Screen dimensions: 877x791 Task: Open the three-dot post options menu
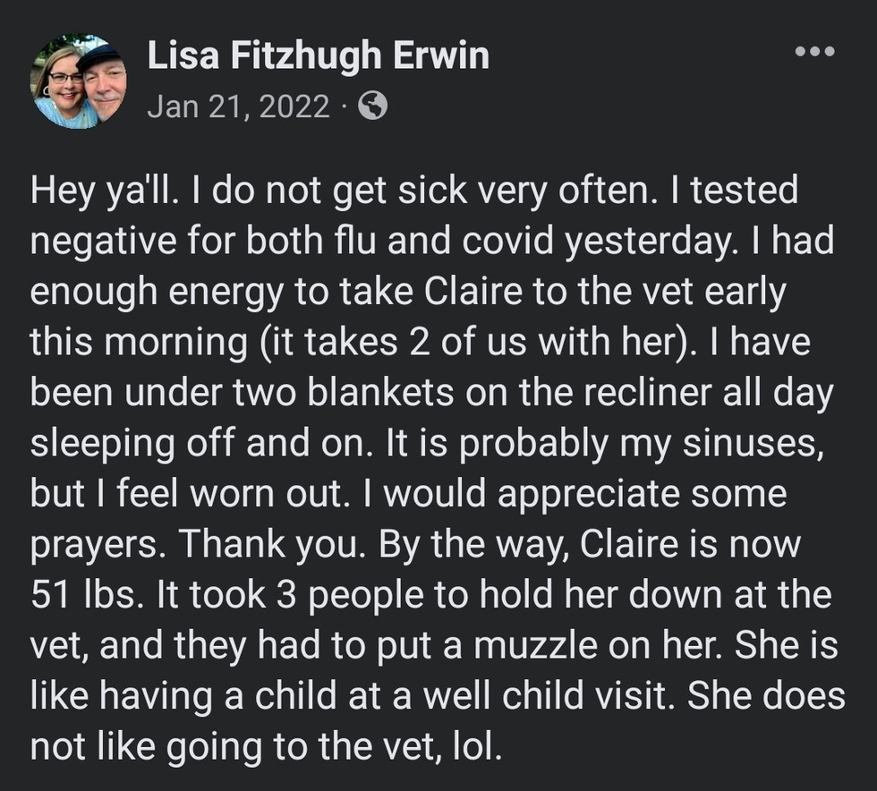point(814,53)
